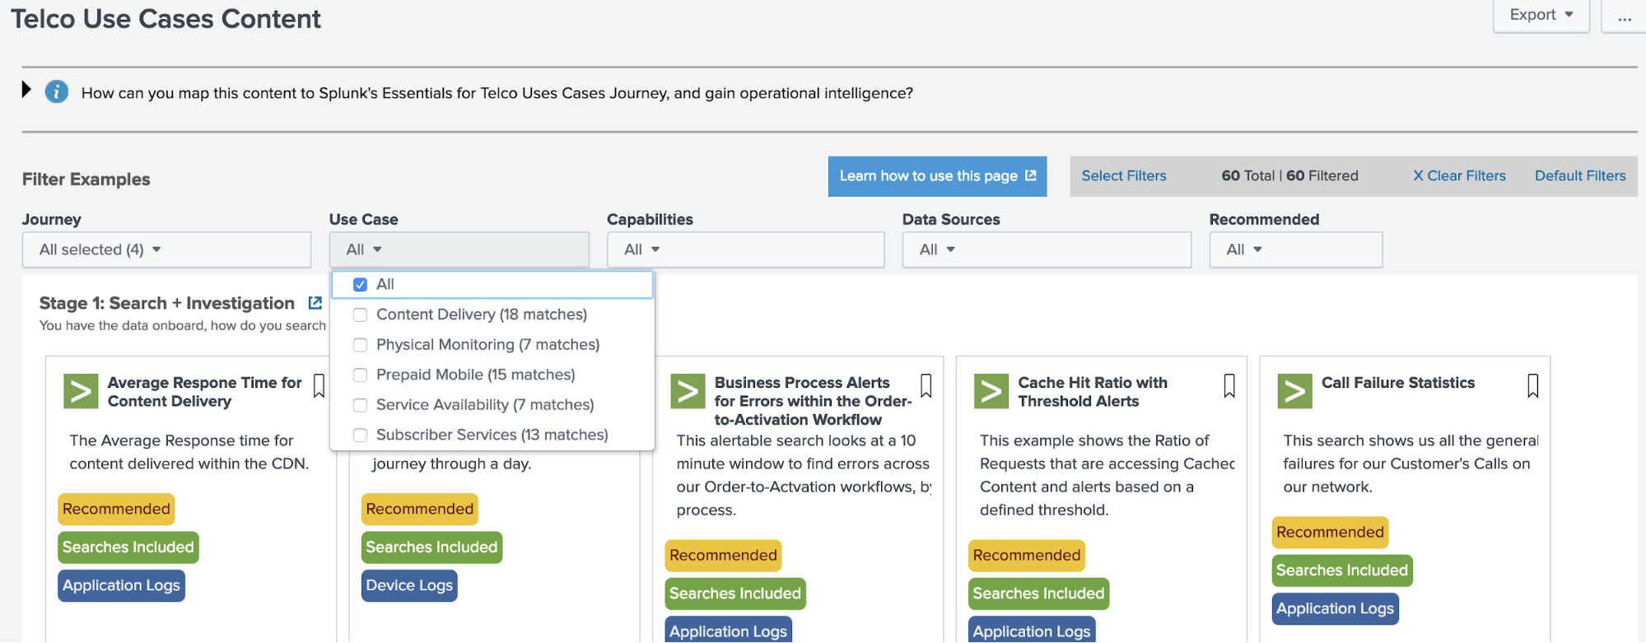Viewport: 1646px width, 643px height.
Task: Click Learn how to use this page
Action: [937, 176]
